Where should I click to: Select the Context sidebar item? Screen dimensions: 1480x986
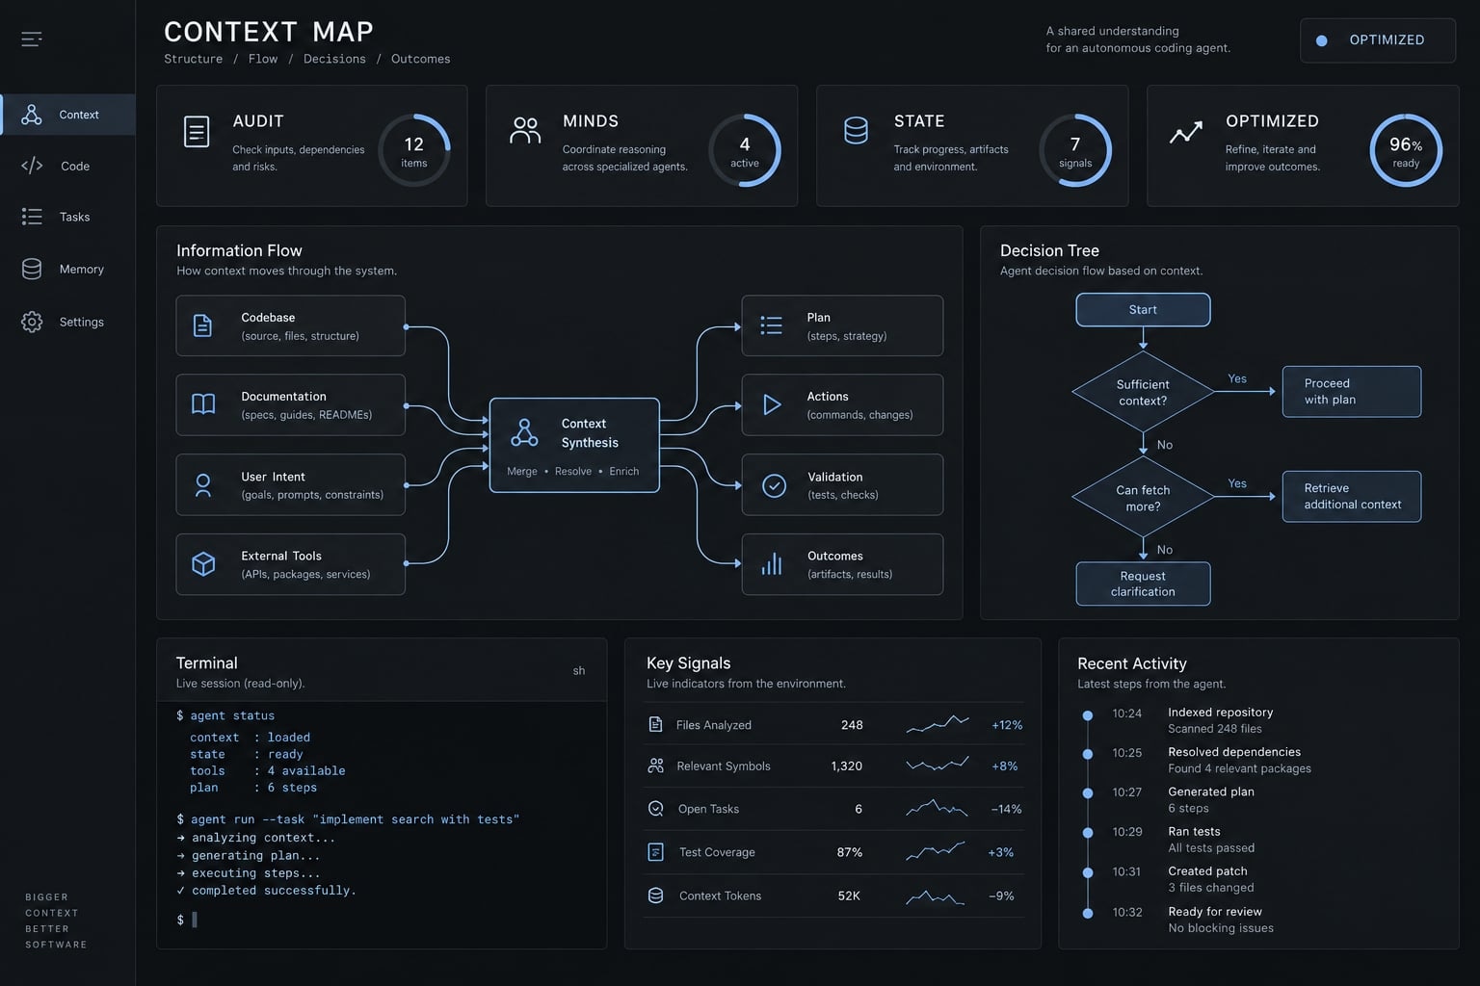point(67,115)
